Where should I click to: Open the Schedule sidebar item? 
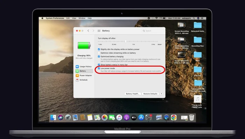pos(82,80)
